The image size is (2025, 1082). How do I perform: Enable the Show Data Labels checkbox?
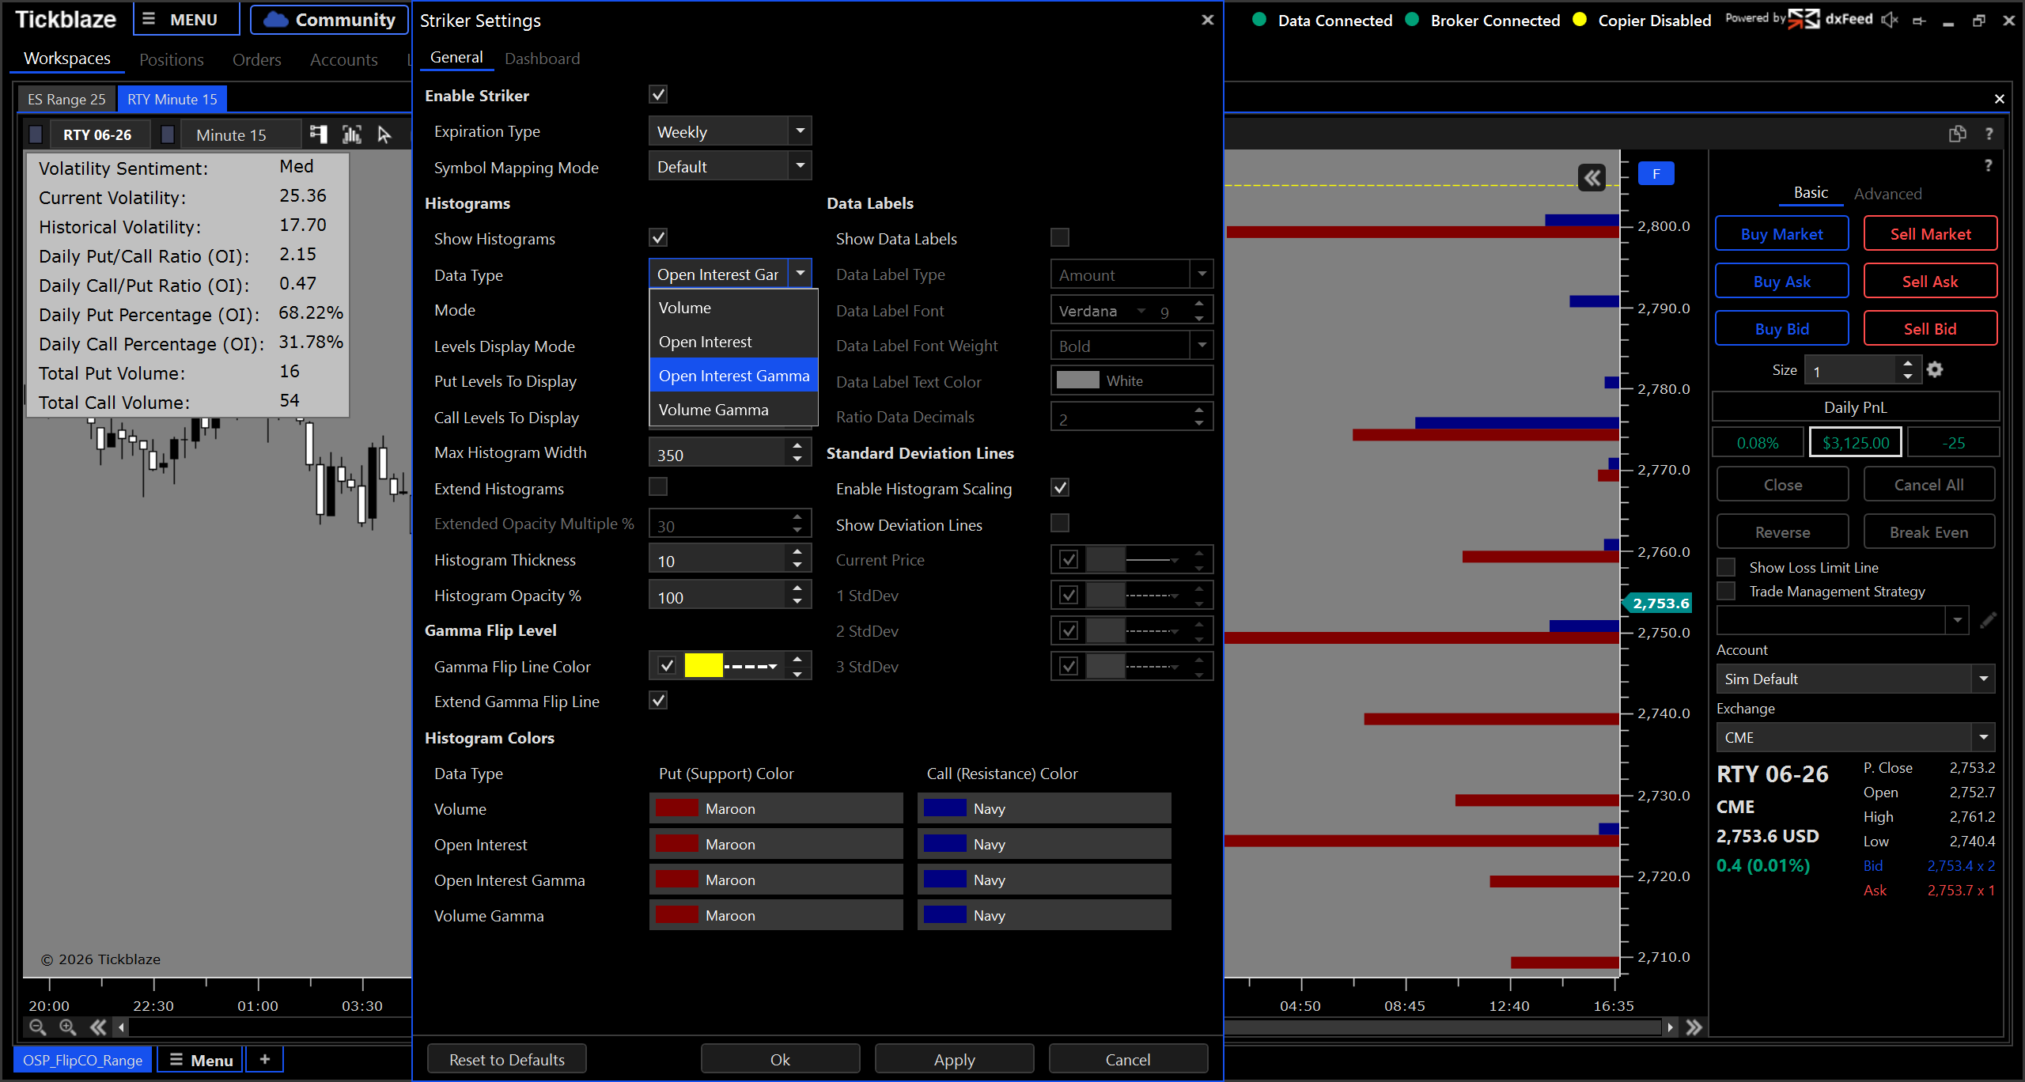click(x=1060, y=237)
